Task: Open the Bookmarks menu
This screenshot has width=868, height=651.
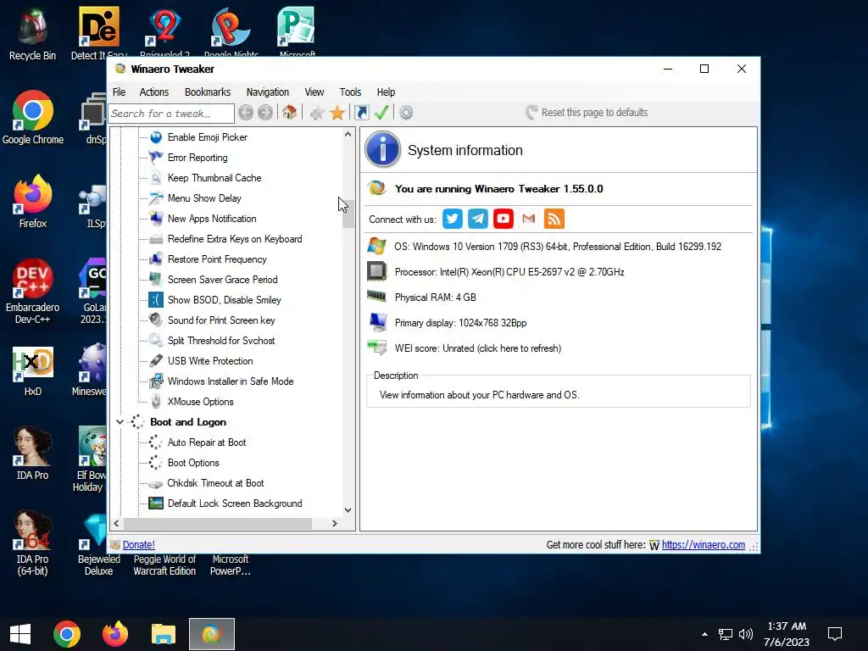Action: click(208, 92)
